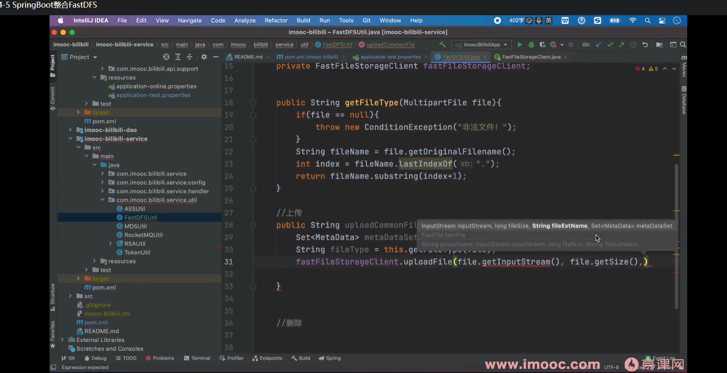Toggle the Terminal tool window
727x373 pixels.
197,358
